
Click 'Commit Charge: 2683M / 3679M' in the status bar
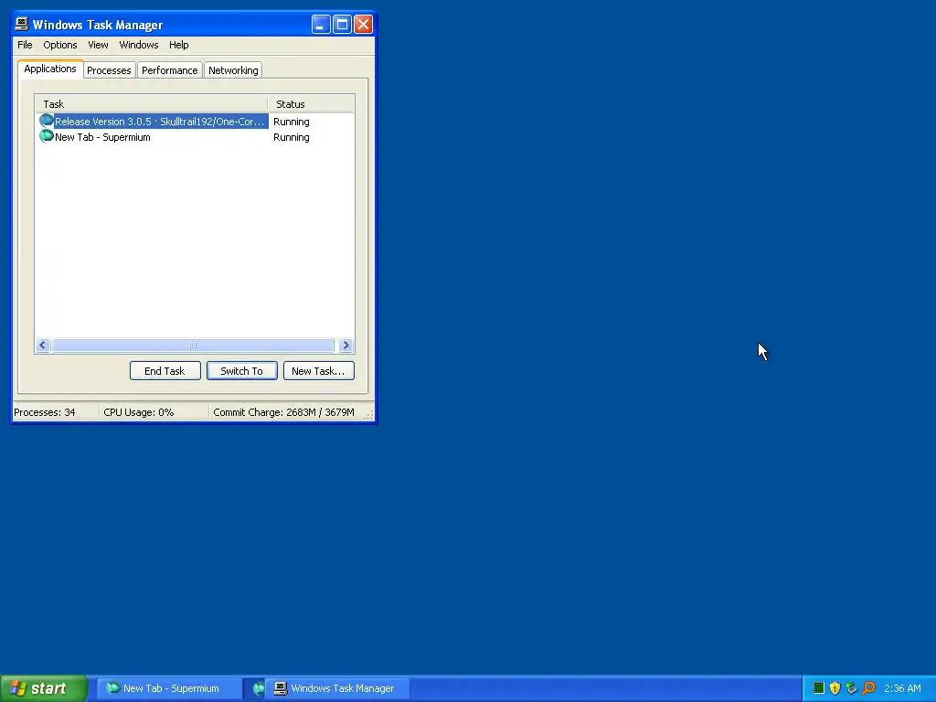coord(283,412)
